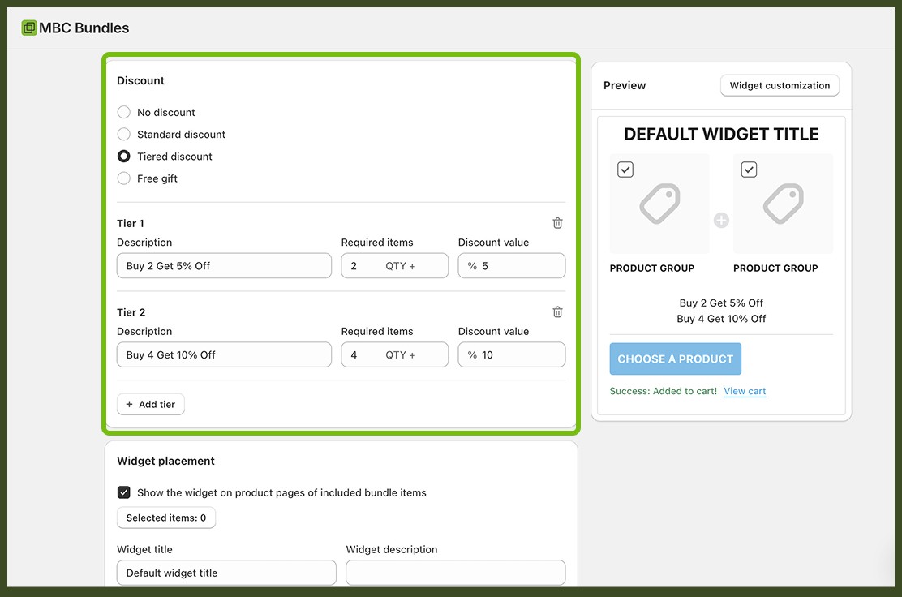The height and width of the screenshot is (597, 902).
Task: Select the Standard discount option
Action: (123, 134)
